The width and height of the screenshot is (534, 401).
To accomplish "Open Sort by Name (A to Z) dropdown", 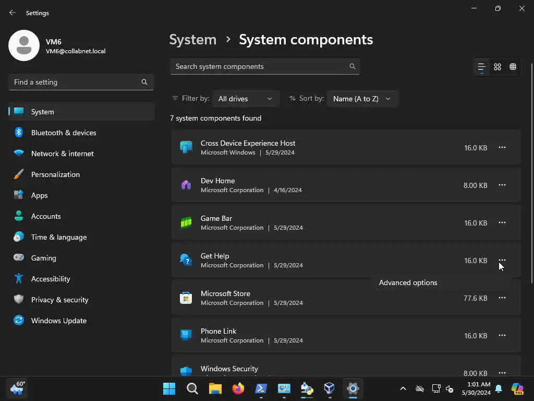I will (x=362, y=99).
